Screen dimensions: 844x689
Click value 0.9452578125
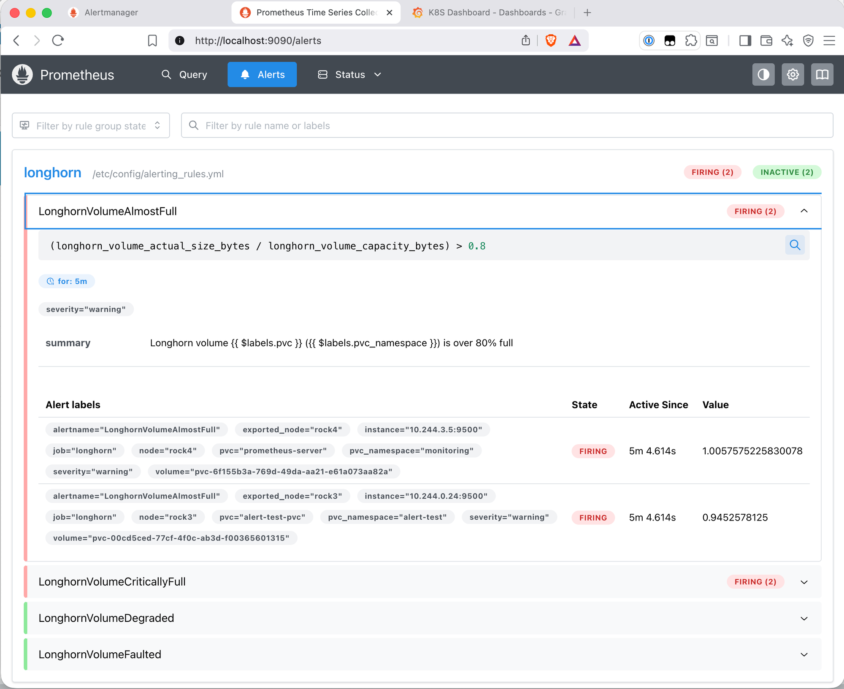pyautogui.click(x=735, y=518)
